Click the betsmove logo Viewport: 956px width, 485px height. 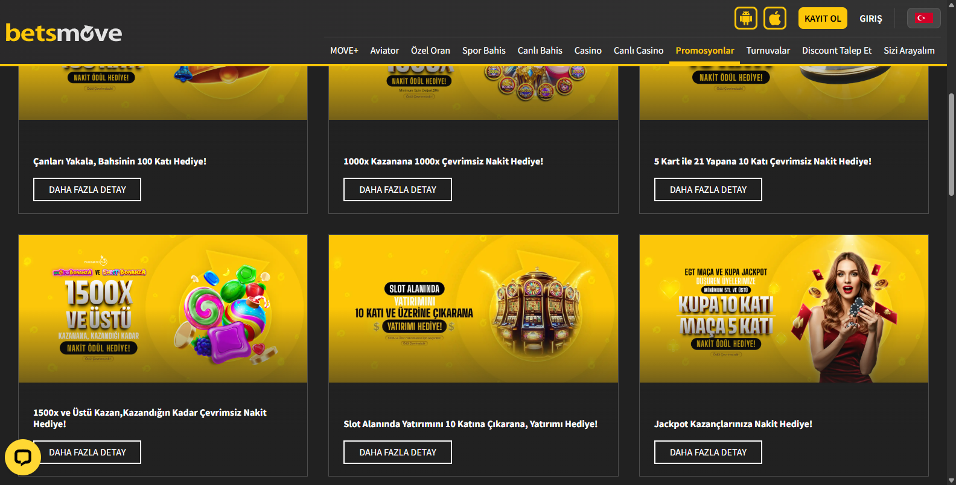tap(64, 33)
